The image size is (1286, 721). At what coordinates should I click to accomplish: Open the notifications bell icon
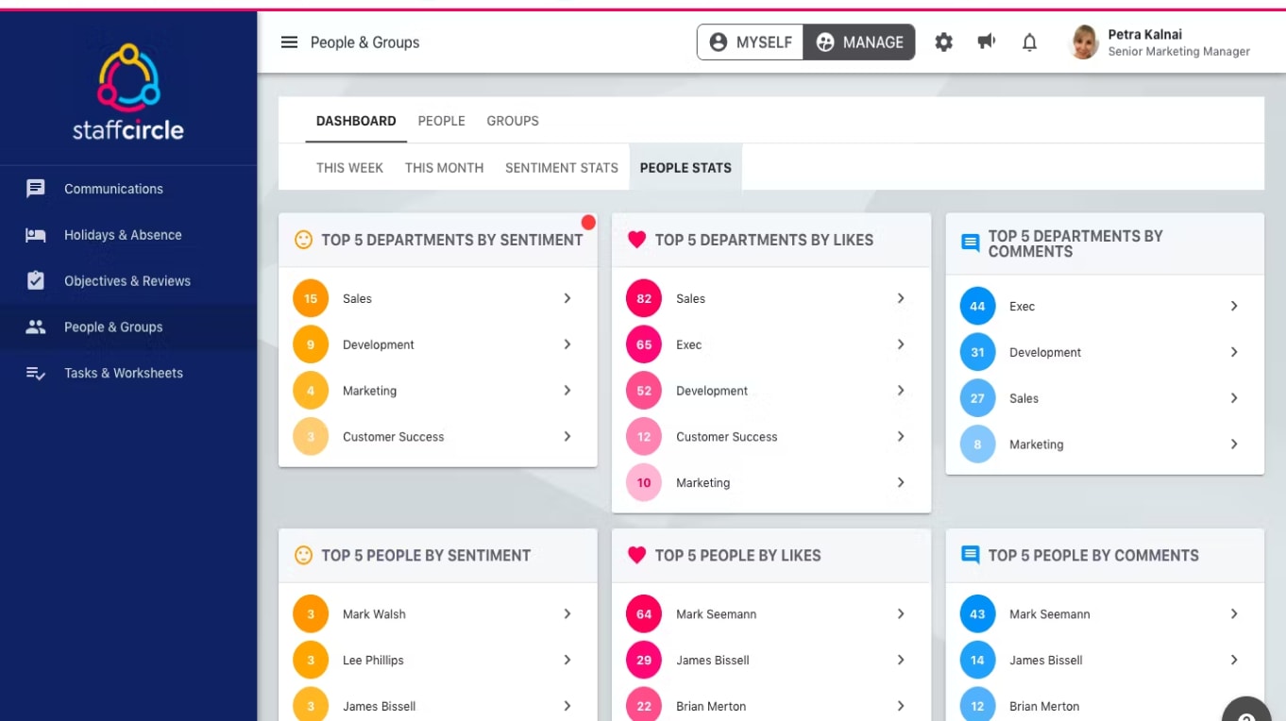coord(1029,42)
